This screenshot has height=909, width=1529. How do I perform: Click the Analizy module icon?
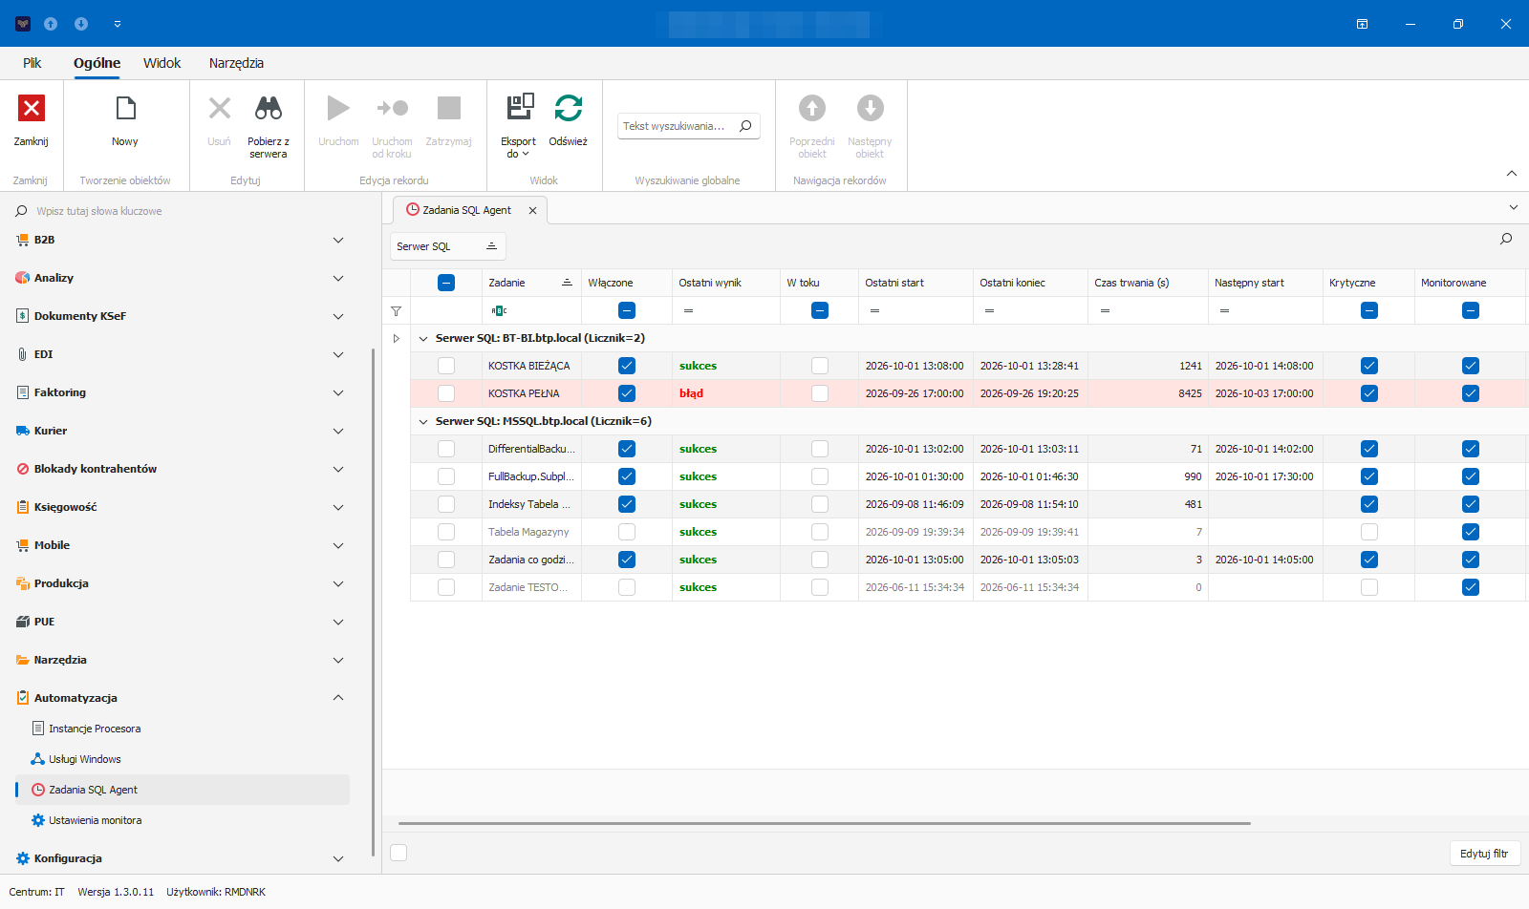[23, 278]
